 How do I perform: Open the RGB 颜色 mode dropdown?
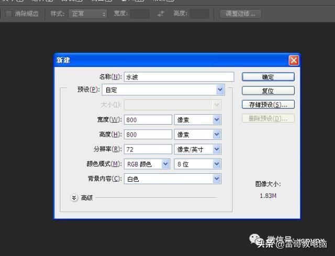click(x=147, y=164)
